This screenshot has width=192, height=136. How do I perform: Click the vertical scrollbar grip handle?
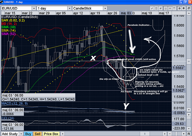click(x=189, y=61)
